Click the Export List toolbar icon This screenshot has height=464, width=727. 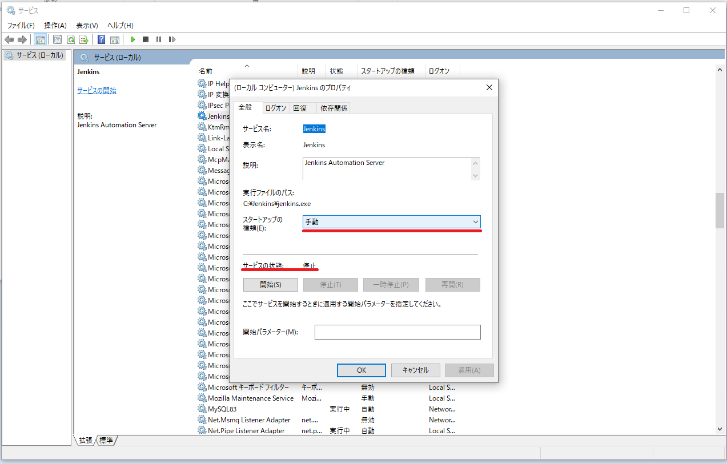tap(84, 39)
